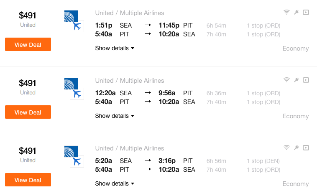
Task: Click the United airline logo on the 1:51p flight
Action: (70, 16)
